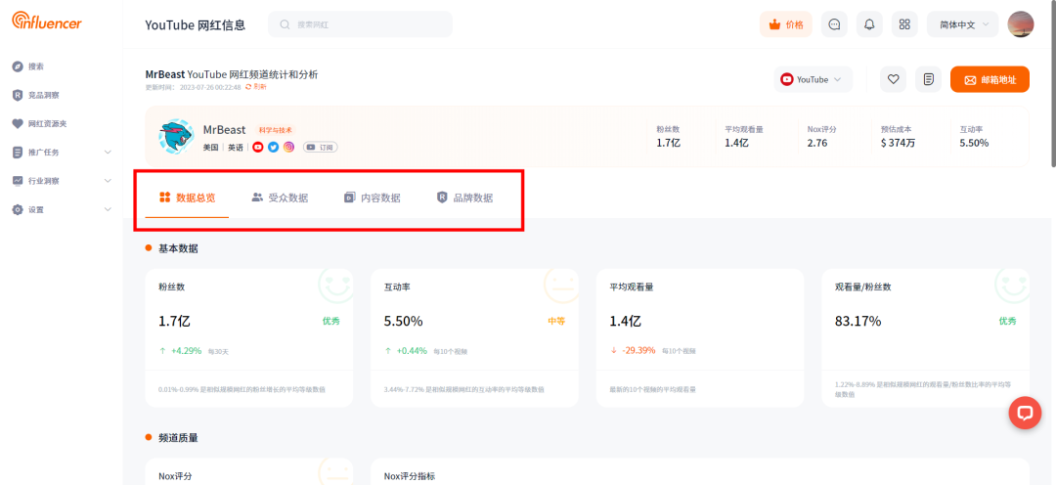The height and width of the screenshot is (485, 1056).
Task: Open MrBeast's Instagram profile icon
Action: pos(288,147)
